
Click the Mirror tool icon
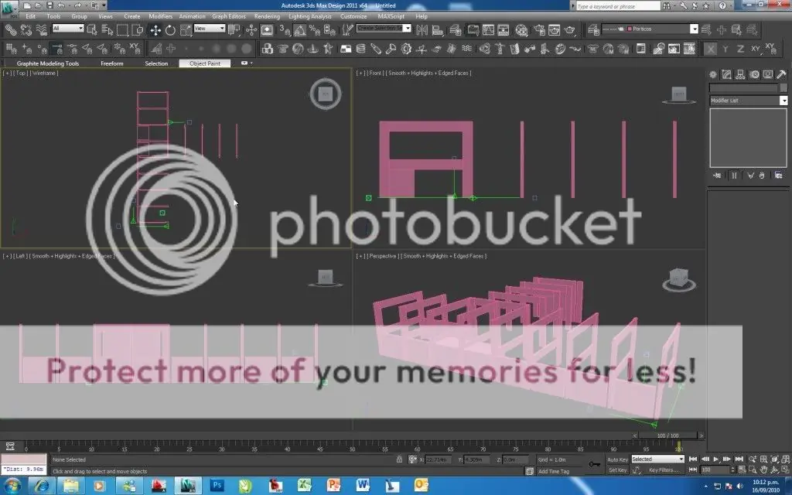[x=422, y=30]
